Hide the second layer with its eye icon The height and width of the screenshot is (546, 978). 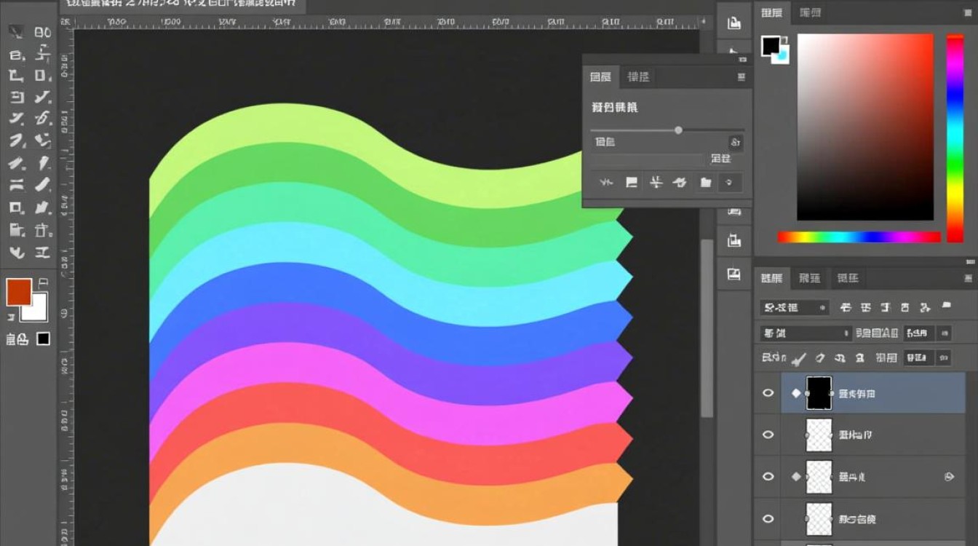768,435
